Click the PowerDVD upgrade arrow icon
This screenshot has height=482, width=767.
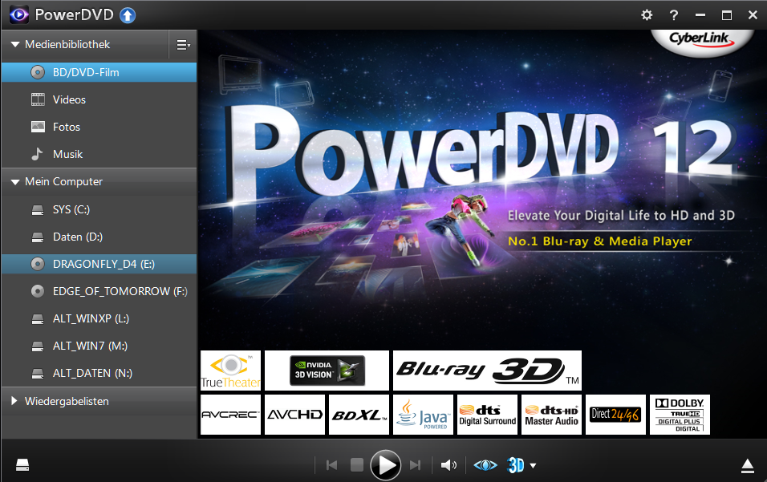click(128, 15)
